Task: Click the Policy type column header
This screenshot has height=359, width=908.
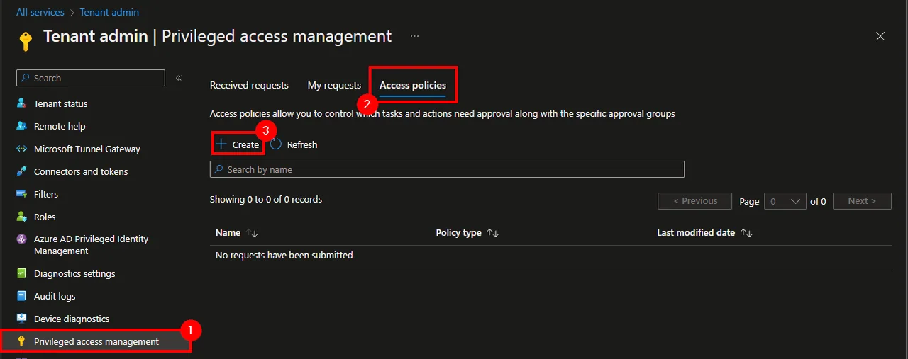Action: pyautogui.click(x=458, y=232)
